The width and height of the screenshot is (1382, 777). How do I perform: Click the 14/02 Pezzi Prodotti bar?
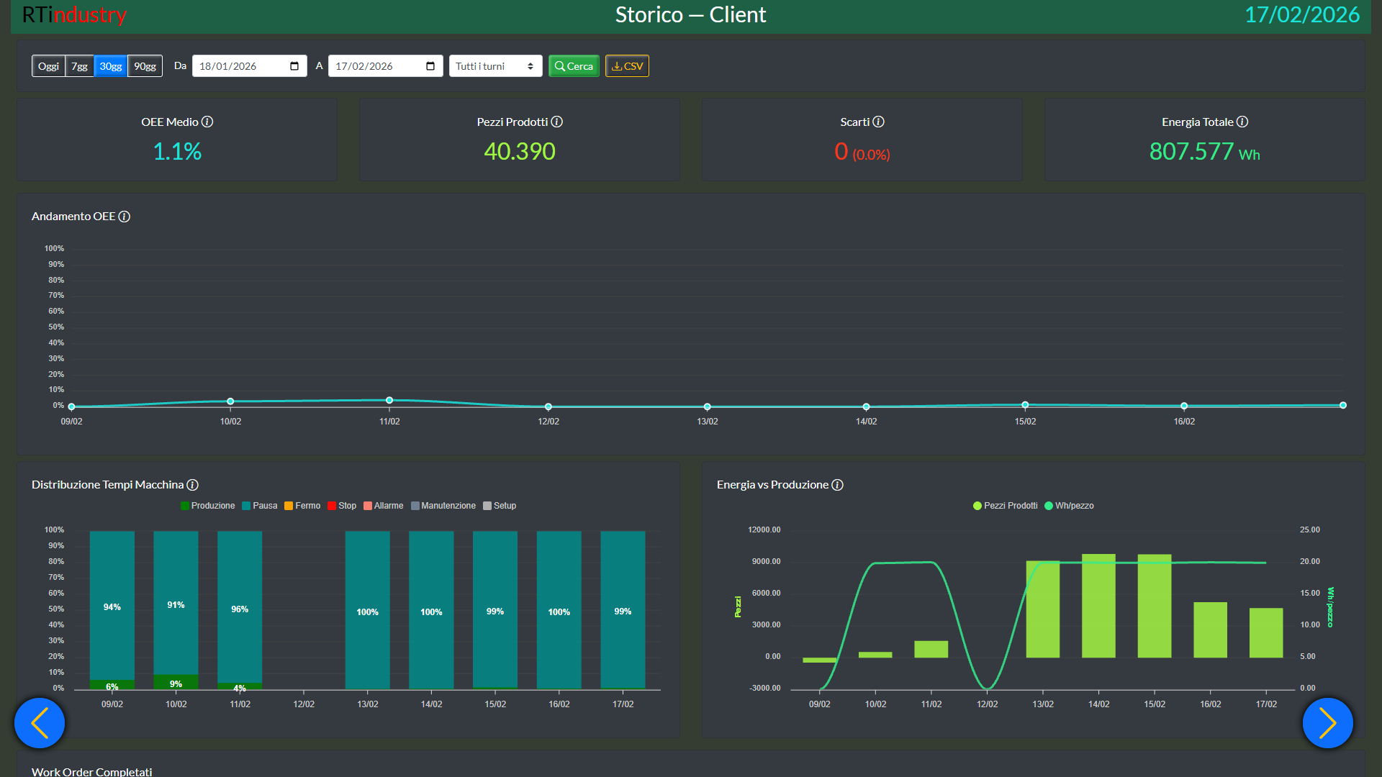1098,606
